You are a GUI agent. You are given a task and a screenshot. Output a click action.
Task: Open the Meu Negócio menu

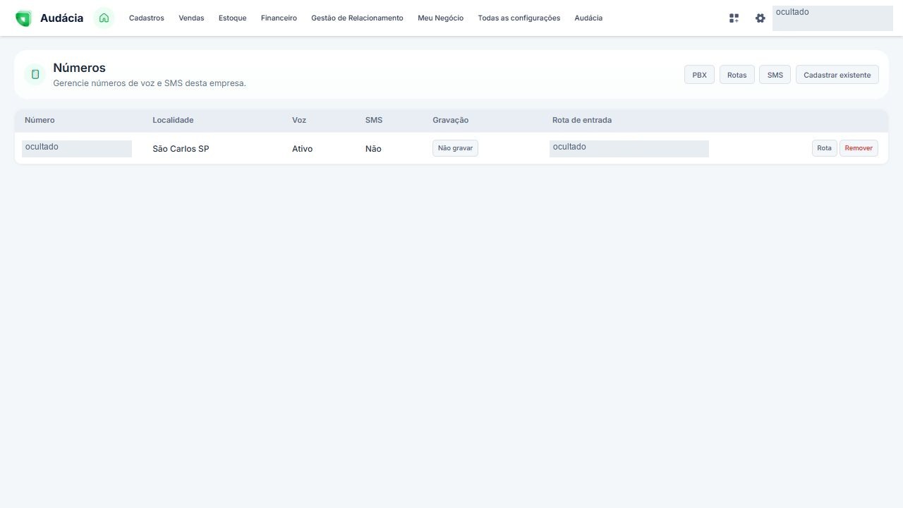(440, 18)
